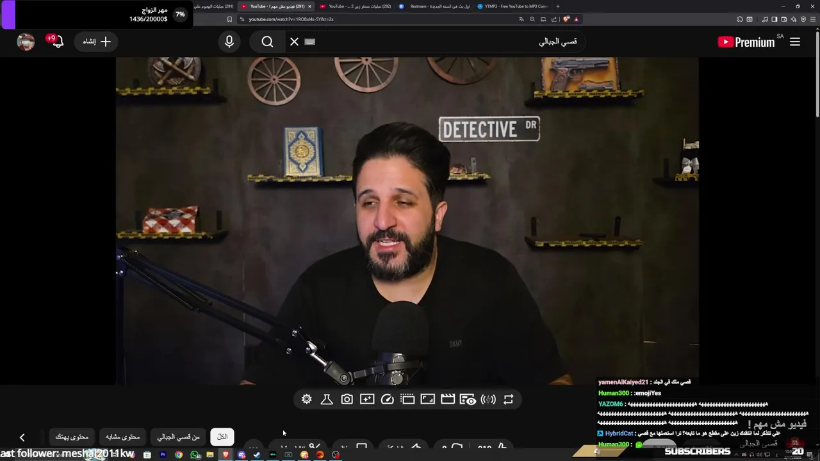Click the video player frame
Image resolution: width=820 pixels, height=461 pixels.
pyautogui.click(x=407, y=221)
